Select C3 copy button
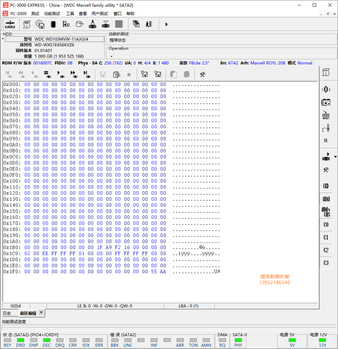338x349 pixels. [326, 263]
